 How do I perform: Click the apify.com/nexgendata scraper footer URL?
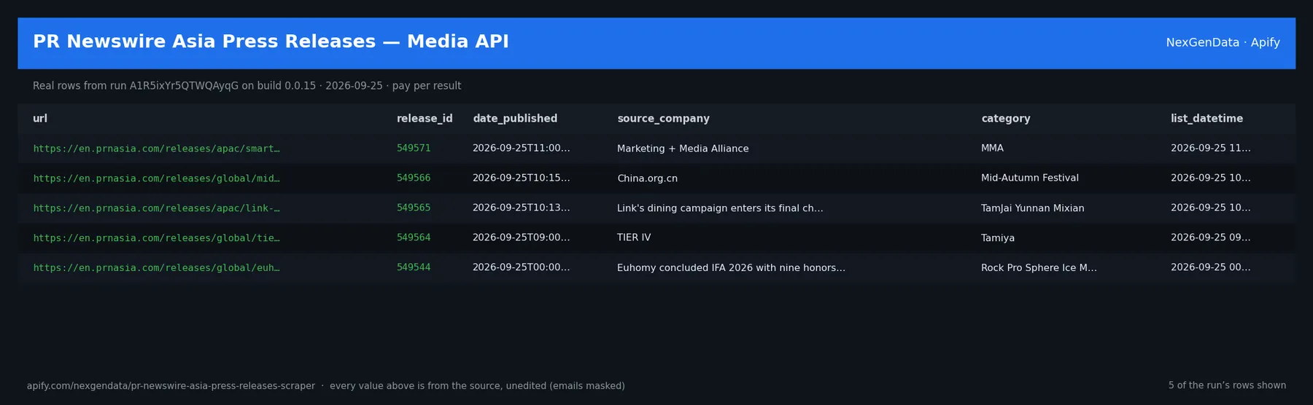171,386
